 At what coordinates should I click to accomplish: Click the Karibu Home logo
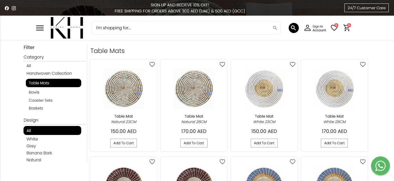(67, 28)
